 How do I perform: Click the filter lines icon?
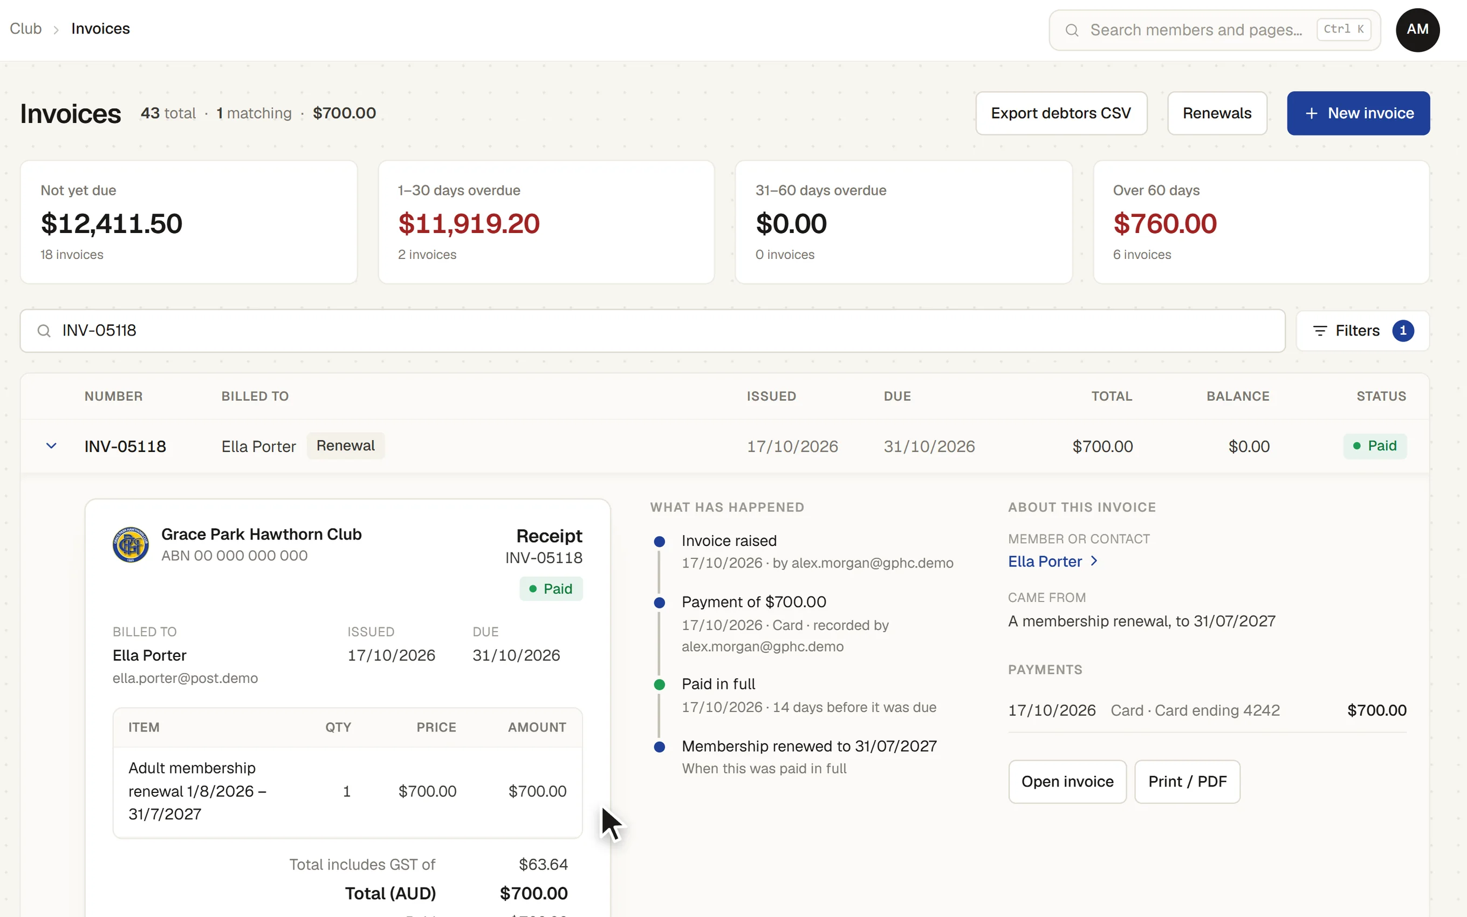pos(1320,331)
